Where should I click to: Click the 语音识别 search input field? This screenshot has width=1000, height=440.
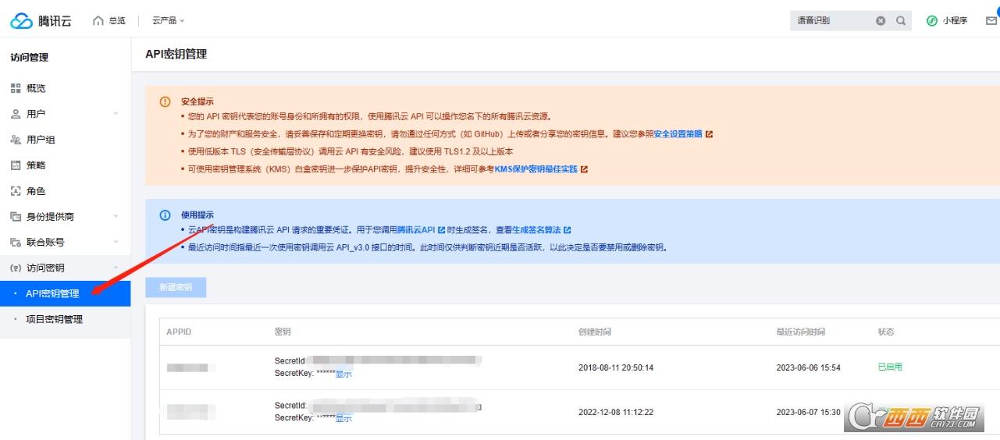831,20
